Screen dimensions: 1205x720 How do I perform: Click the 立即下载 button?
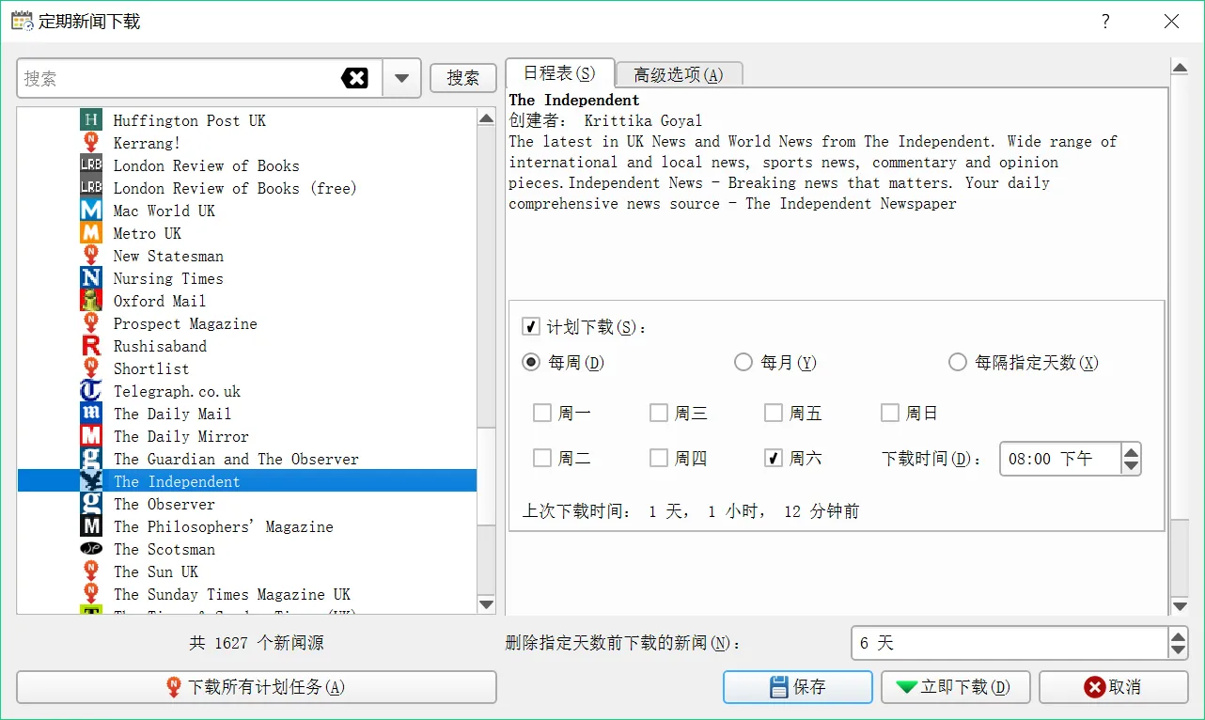tap(956, 687)
